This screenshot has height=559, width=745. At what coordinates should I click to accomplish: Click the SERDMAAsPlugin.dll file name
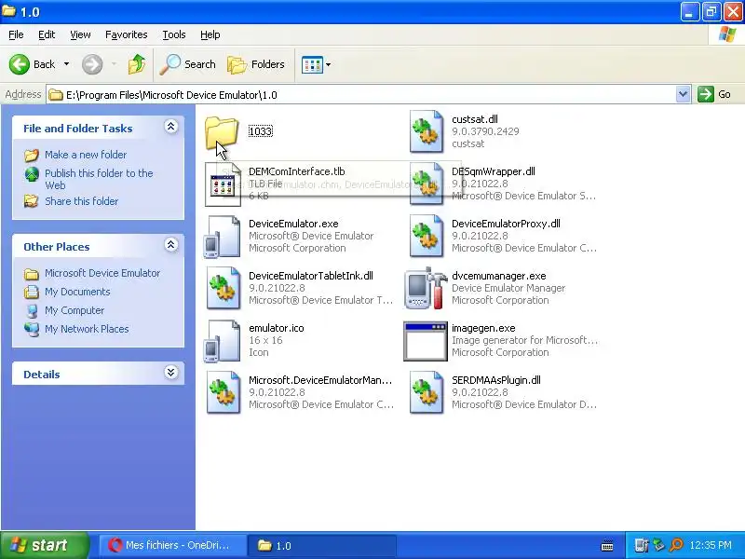pos(496,380)
